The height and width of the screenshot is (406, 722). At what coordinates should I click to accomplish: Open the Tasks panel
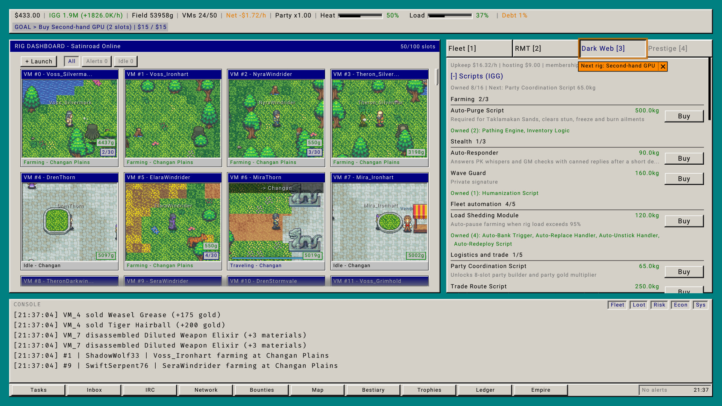[38, 390]
